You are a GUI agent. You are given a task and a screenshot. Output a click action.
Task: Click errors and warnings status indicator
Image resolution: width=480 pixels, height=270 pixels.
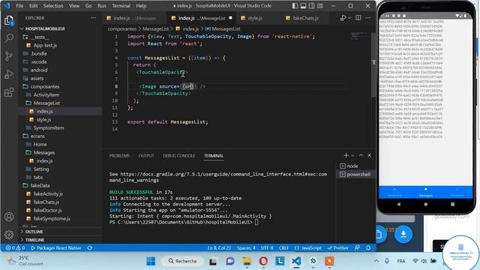click(x=15, y=248)
